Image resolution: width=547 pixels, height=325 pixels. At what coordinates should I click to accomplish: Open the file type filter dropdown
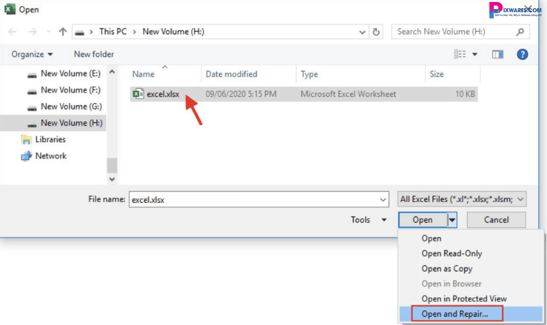point(462,199)
